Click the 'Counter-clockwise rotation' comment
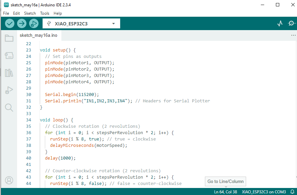Viewport: 297px width, 195px height. point(103,171)
